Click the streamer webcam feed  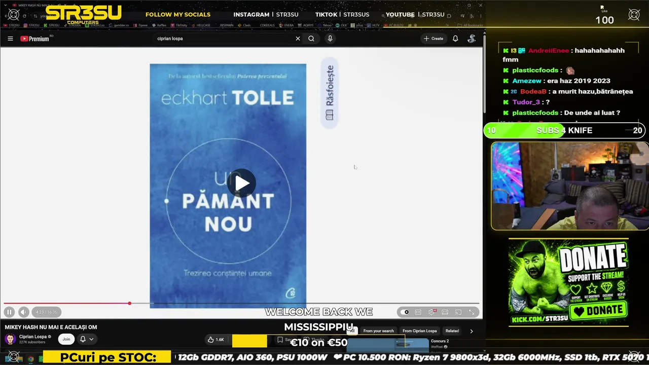569,186
